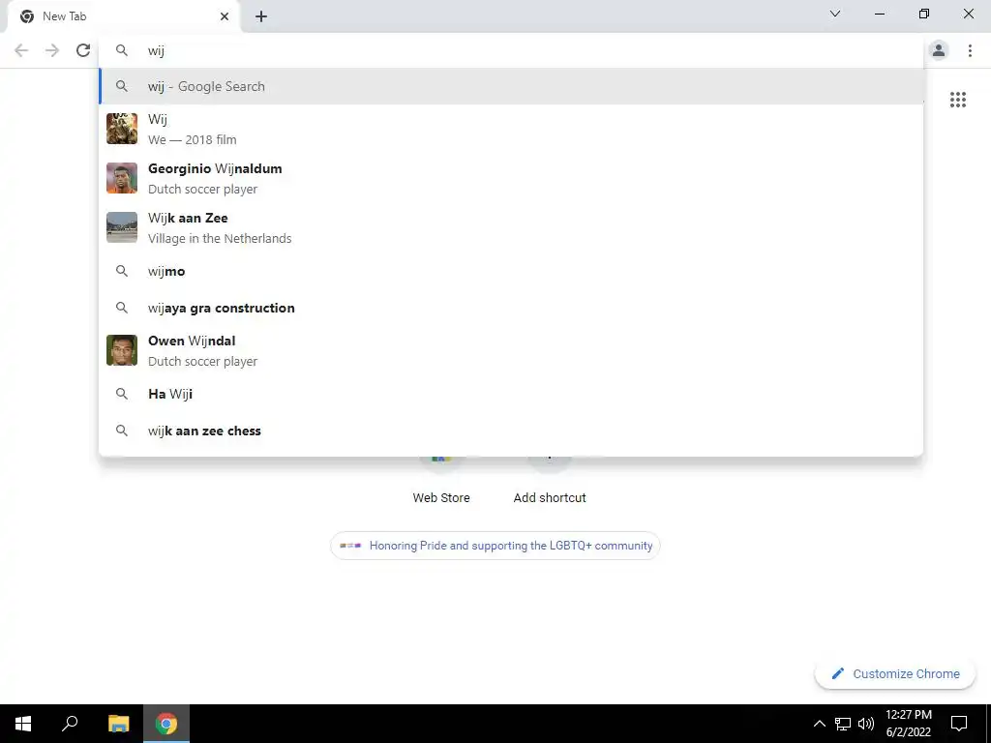Open the Windows notification center icon
This screenshot has height=743, width=991.
(959, 724)
